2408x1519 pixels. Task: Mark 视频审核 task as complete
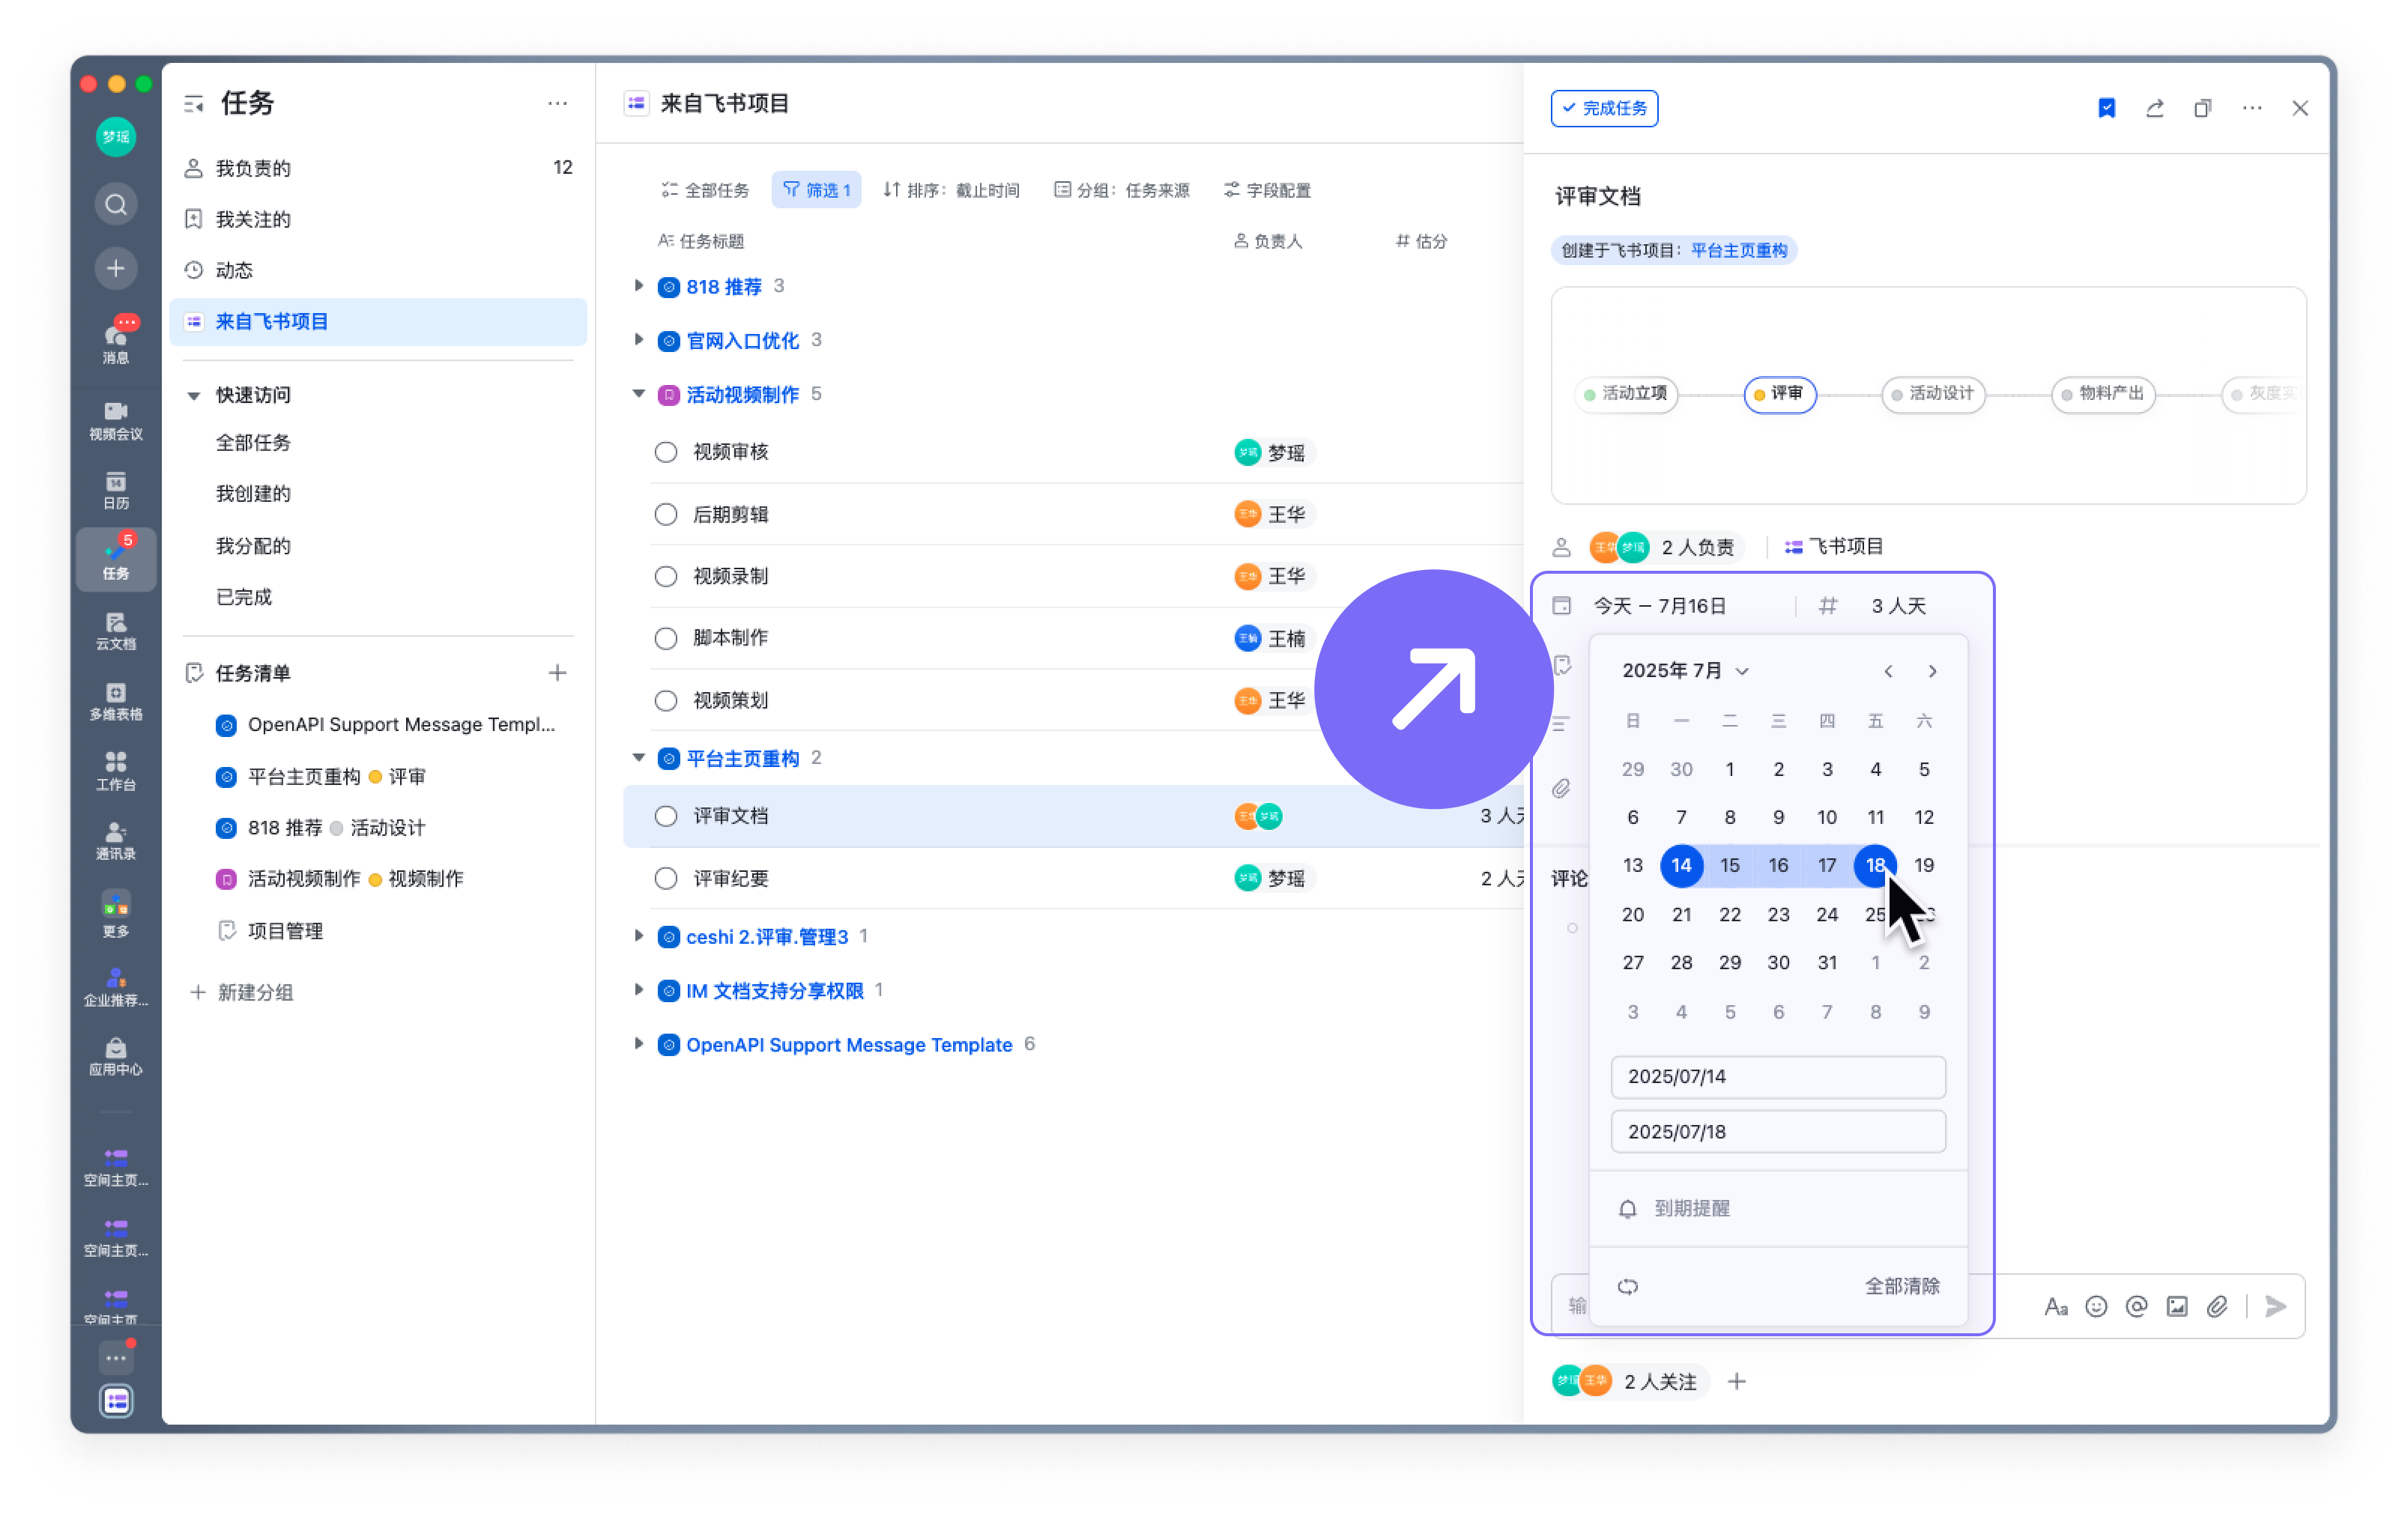pos(666,452)
